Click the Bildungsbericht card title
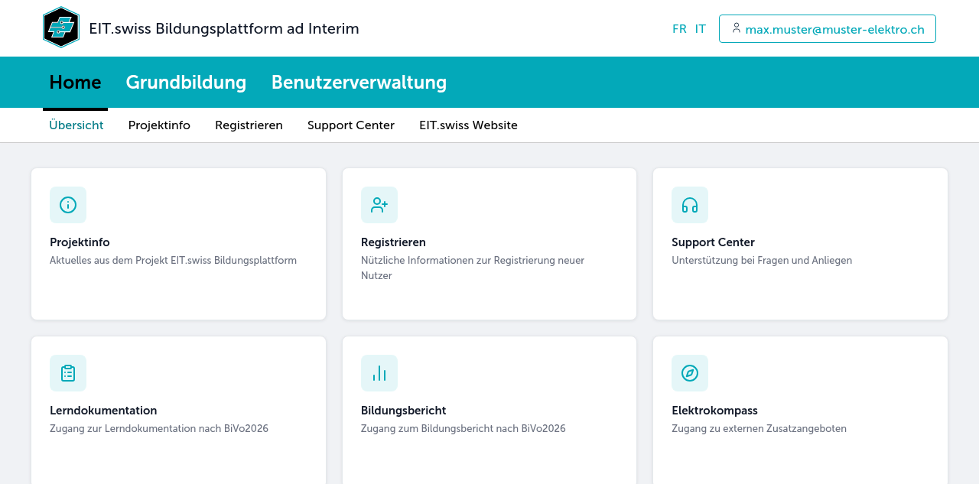Viewport: 979px width, 484px height. pyautogui.click(x=403, y=411)
